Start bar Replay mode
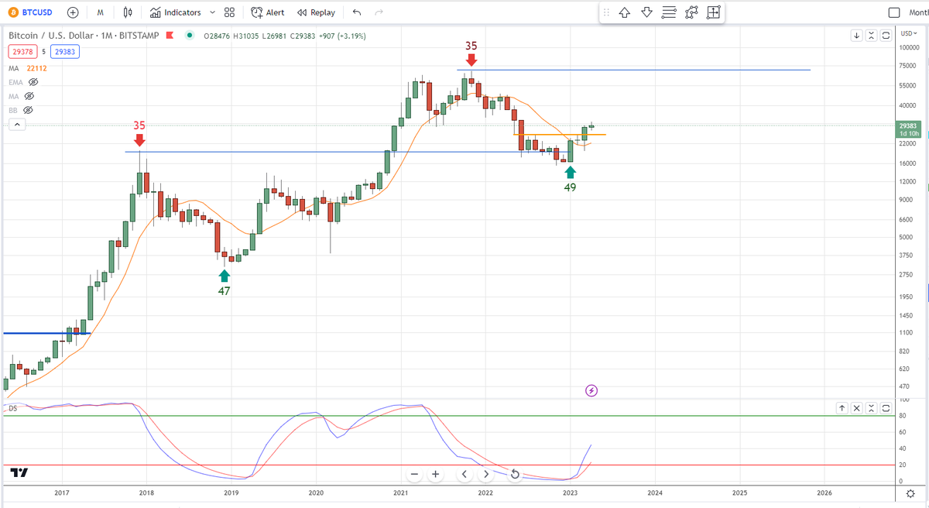929x508 pixels. [x=317, y=12]
